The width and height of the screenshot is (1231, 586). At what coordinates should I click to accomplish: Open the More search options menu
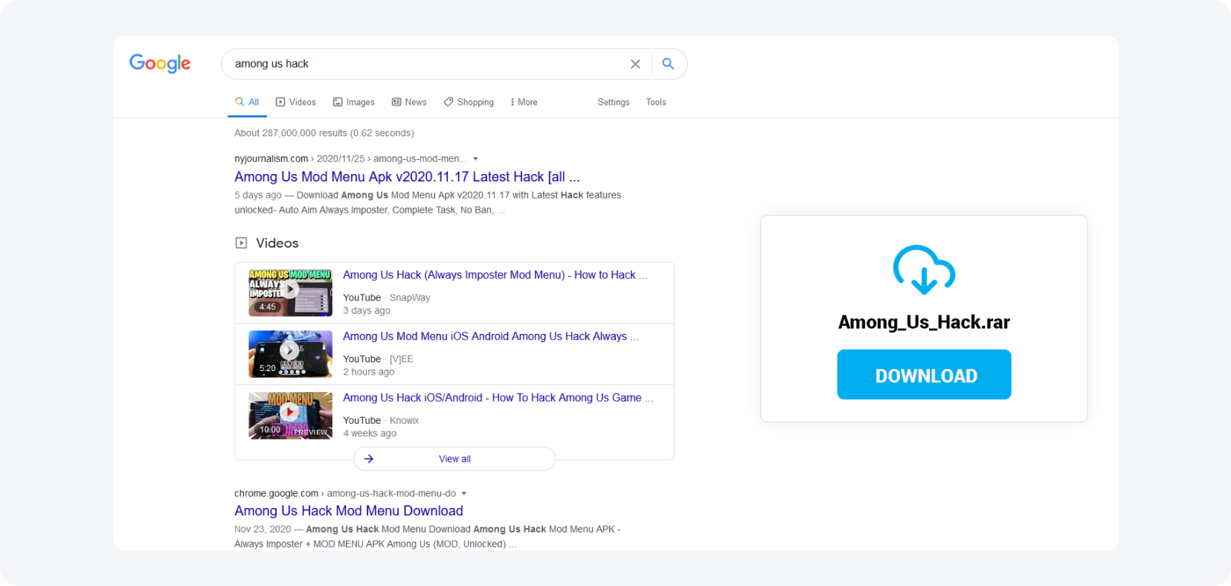point(524,103)
